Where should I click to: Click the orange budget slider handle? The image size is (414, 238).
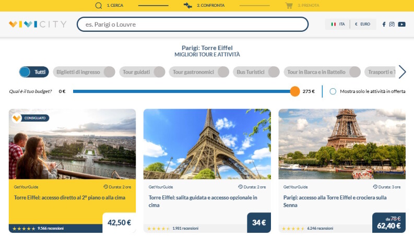pyautogui.click(x=294, y=91)
